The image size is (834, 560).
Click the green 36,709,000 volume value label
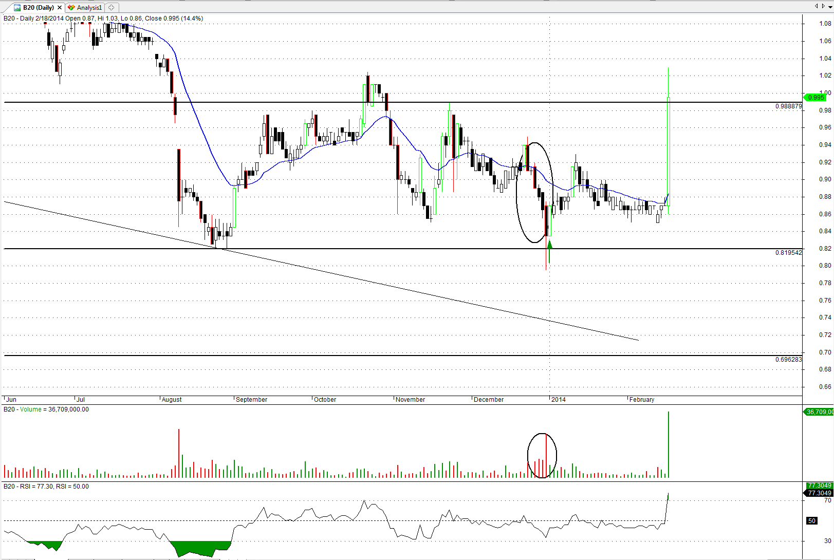pos(819,412)
